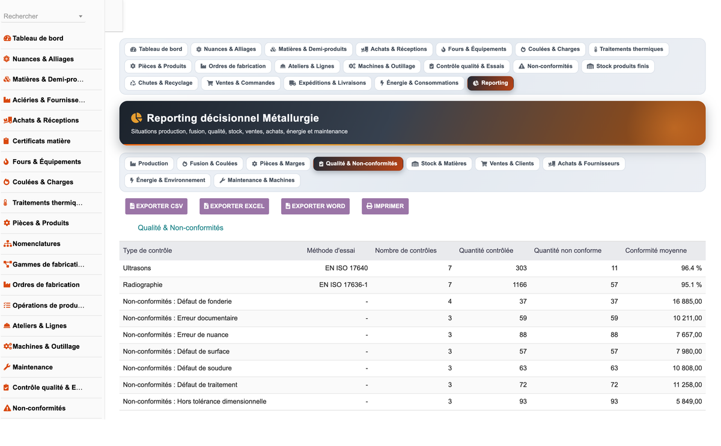Click the Exporter CSV button
This screenshot has height=446, width=721.
click(156, 206)
